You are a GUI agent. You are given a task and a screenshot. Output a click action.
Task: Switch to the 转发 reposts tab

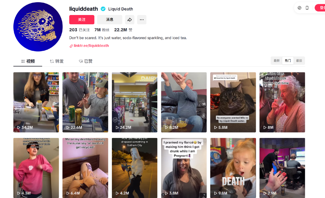57,61
